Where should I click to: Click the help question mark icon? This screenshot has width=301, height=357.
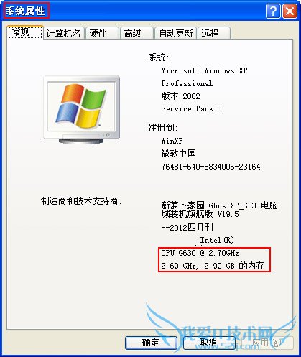pos(273,11)
